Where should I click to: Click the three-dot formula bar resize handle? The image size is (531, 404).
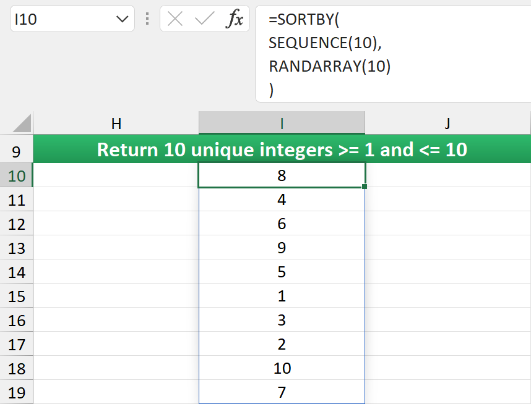147,19
